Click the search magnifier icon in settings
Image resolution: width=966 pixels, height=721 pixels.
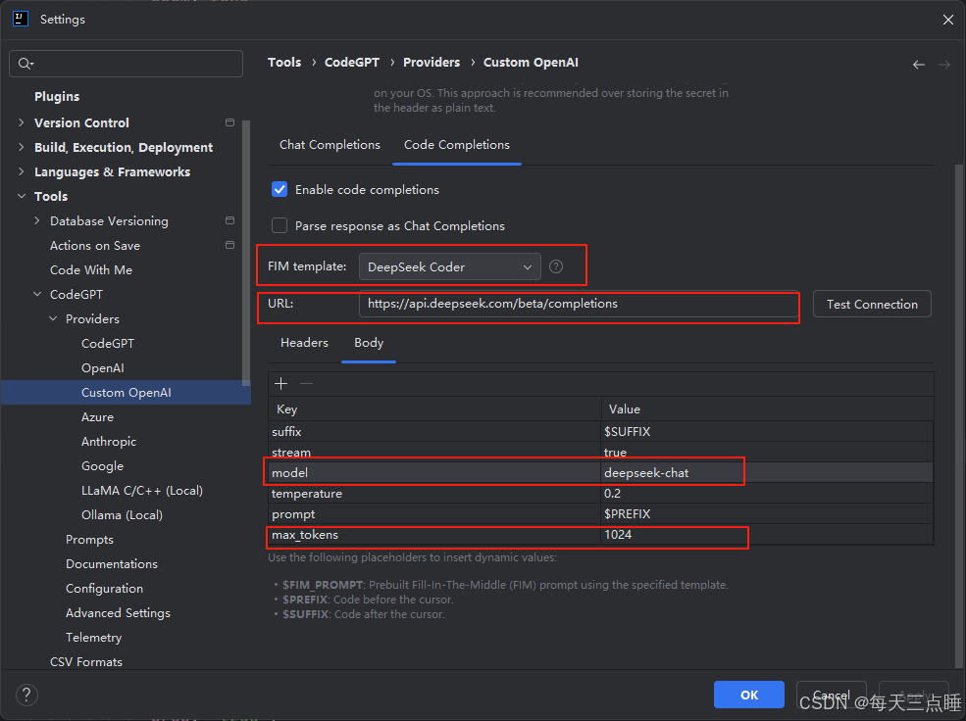pos(25,64)
